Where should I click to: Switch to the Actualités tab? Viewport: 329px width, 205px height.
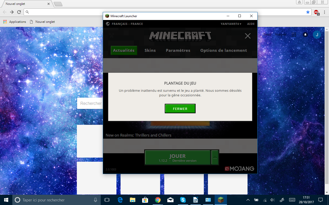tap(124, 50)
